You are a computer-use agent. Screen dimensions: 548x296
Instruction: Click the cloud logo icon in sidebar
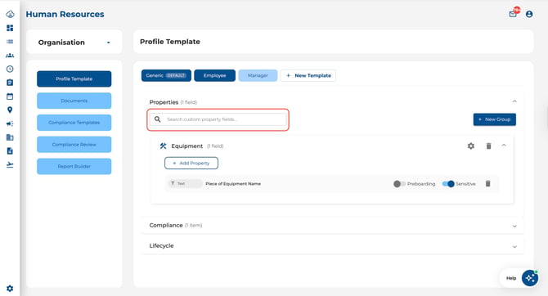[10, 15]
